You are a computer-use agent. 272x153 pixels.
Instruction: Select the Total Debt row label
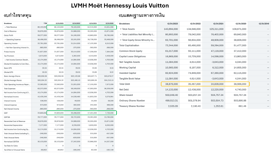[125, 84]
